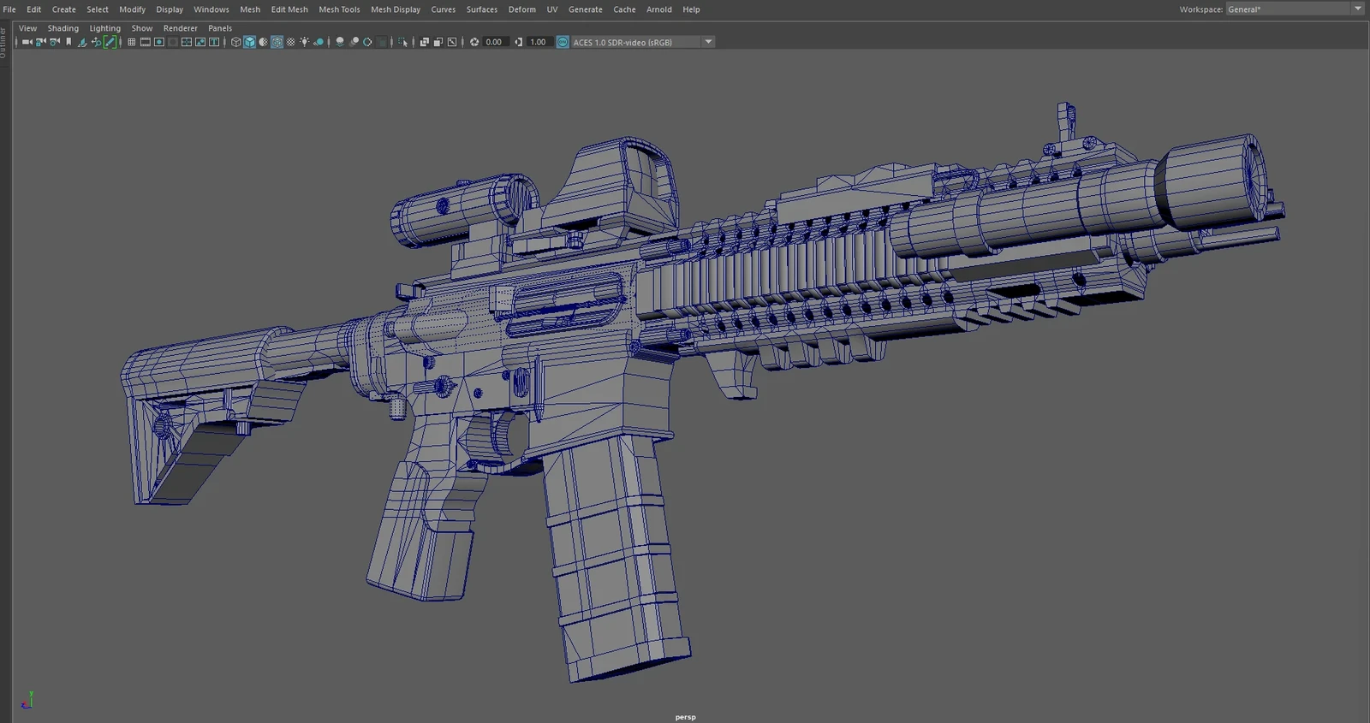Click the Image Plane icon
This screenshot has width=1370, height=723.
tap(82, 42)
